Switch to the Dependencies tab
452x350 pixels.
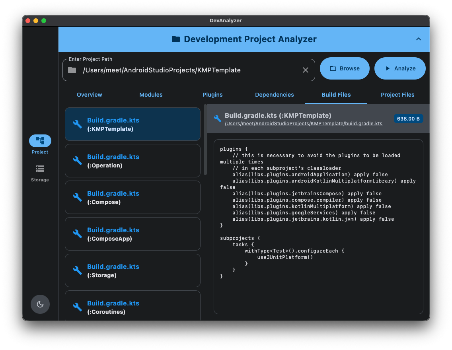click(x=275, y=95)
